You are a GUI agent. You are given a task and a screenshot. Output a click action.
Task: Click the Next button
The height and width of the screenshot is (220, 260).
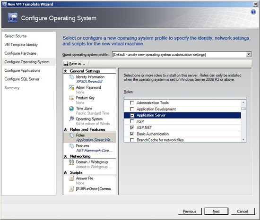(x=216, y=212)
